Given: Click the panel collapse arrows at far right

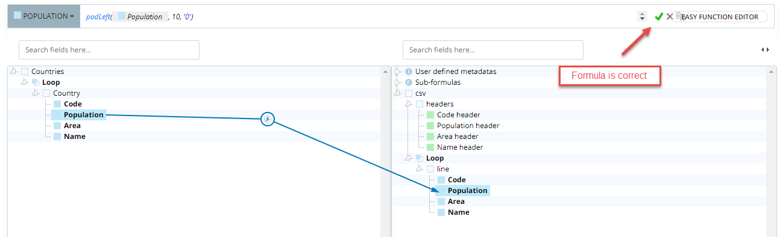Looking at the screenshot, I should point(765,50).
